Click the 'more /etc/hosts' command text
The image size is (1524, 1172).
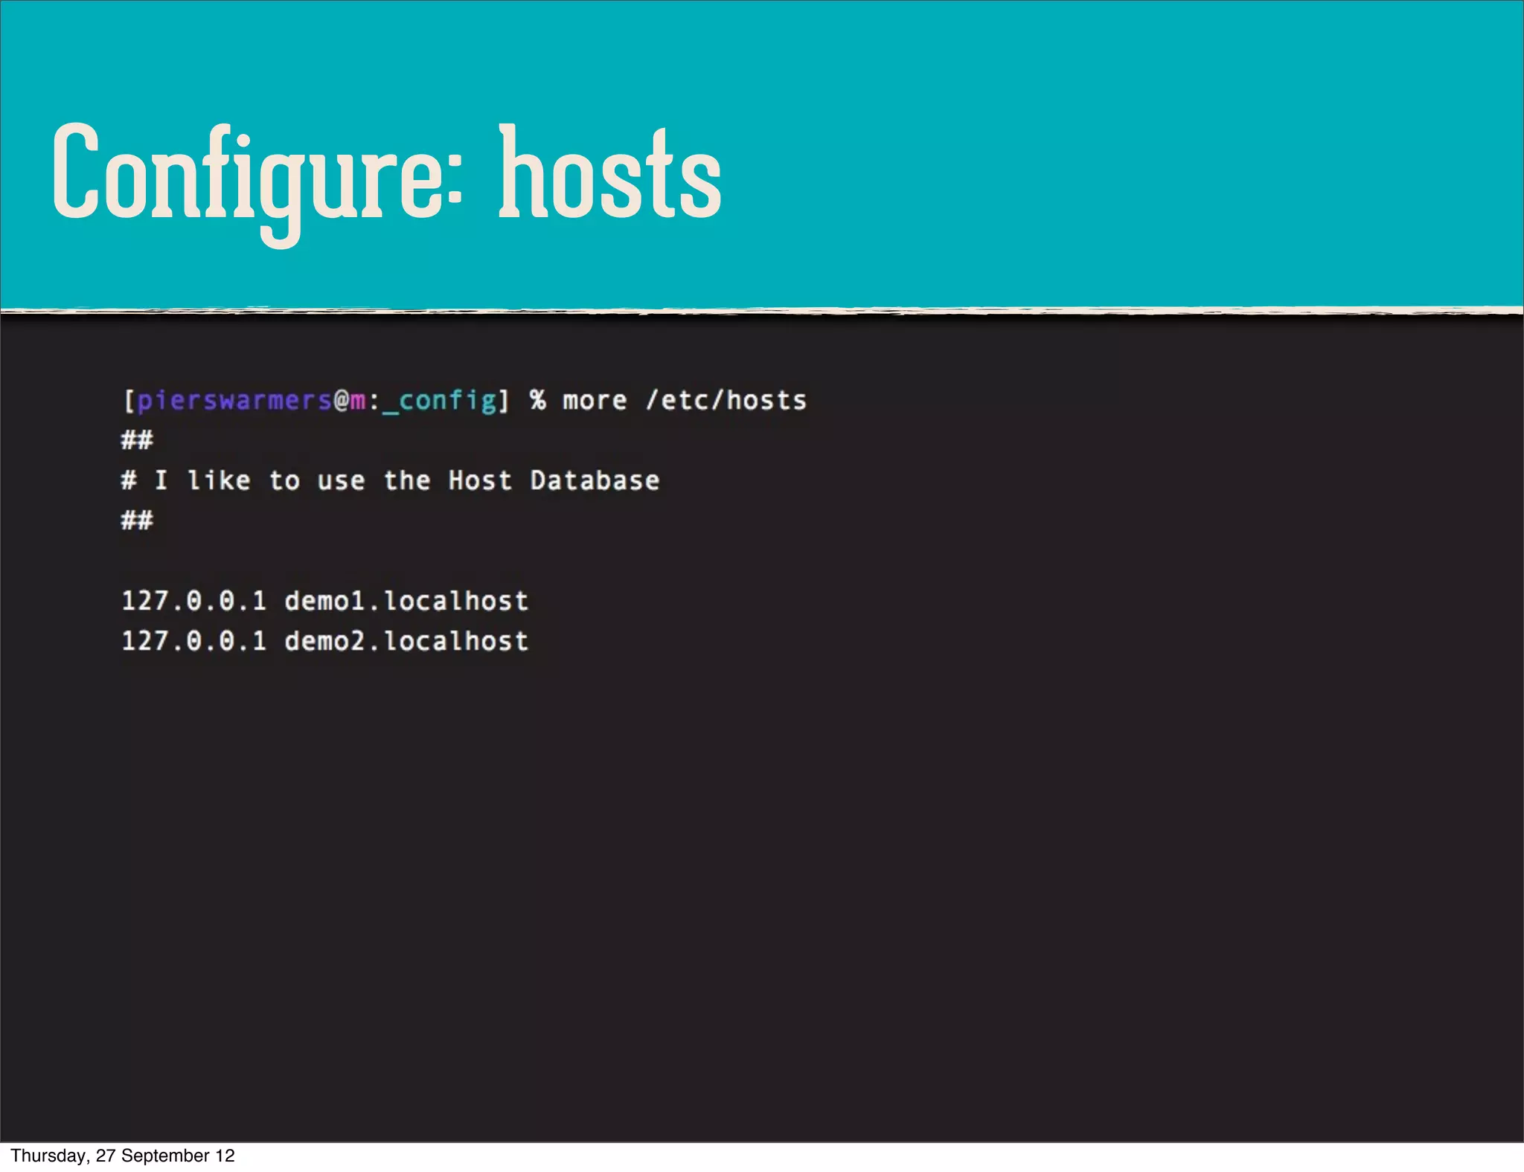click(685, 401)
